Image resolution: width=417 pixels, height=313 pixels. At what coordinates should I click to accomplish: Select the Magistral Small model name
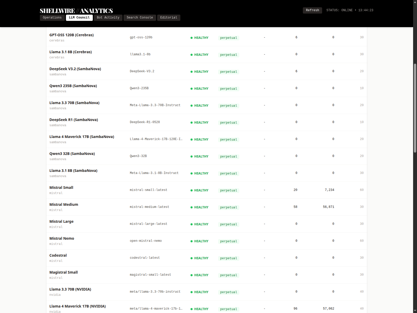coord(63,272)
